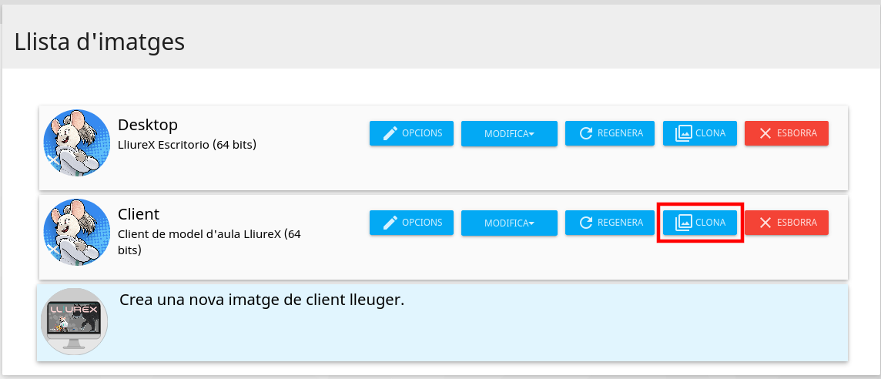Click the regenerate arrow icon for Desktop
Screen dimensions: 881x379
click(x=586, y=133)
